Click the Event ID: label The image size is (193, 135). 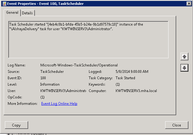(x=15, y=78)
